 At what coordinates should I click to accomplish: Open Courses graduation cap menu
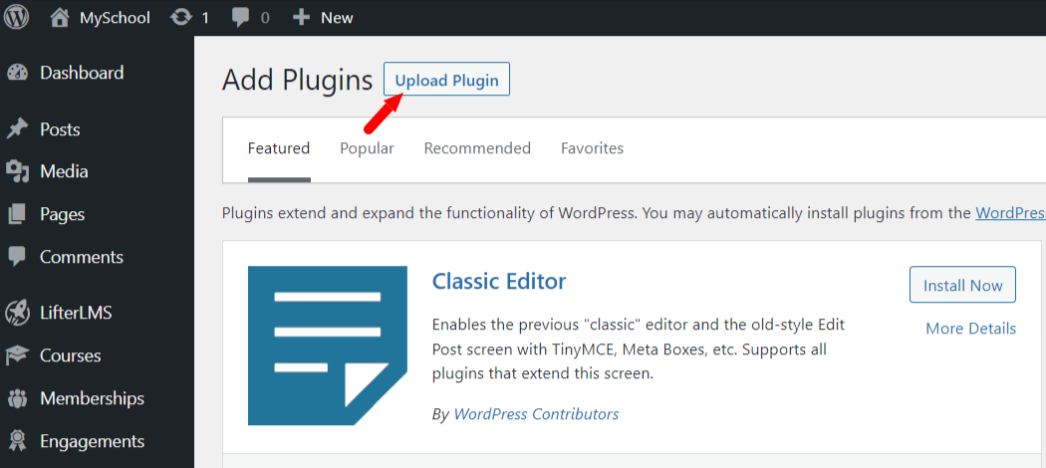coord(17,355)
